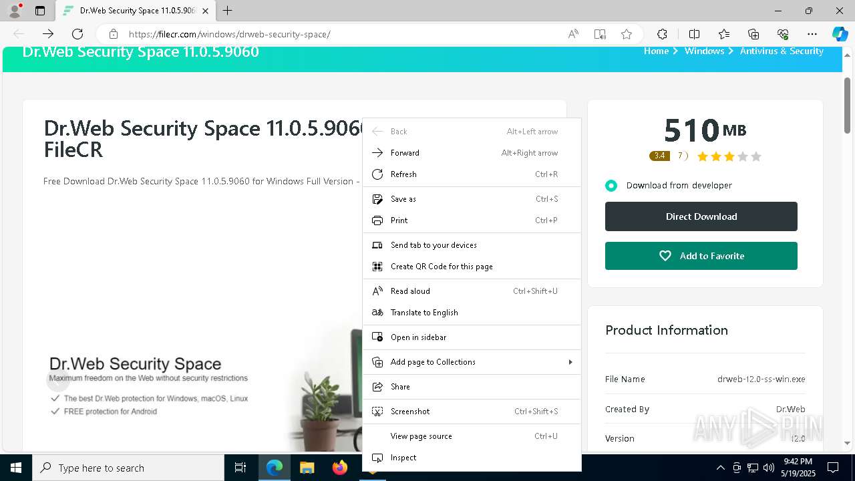This screenshot has width=855, height=481.
Task: Open network tray icon
Action: (x=753, y=468)
